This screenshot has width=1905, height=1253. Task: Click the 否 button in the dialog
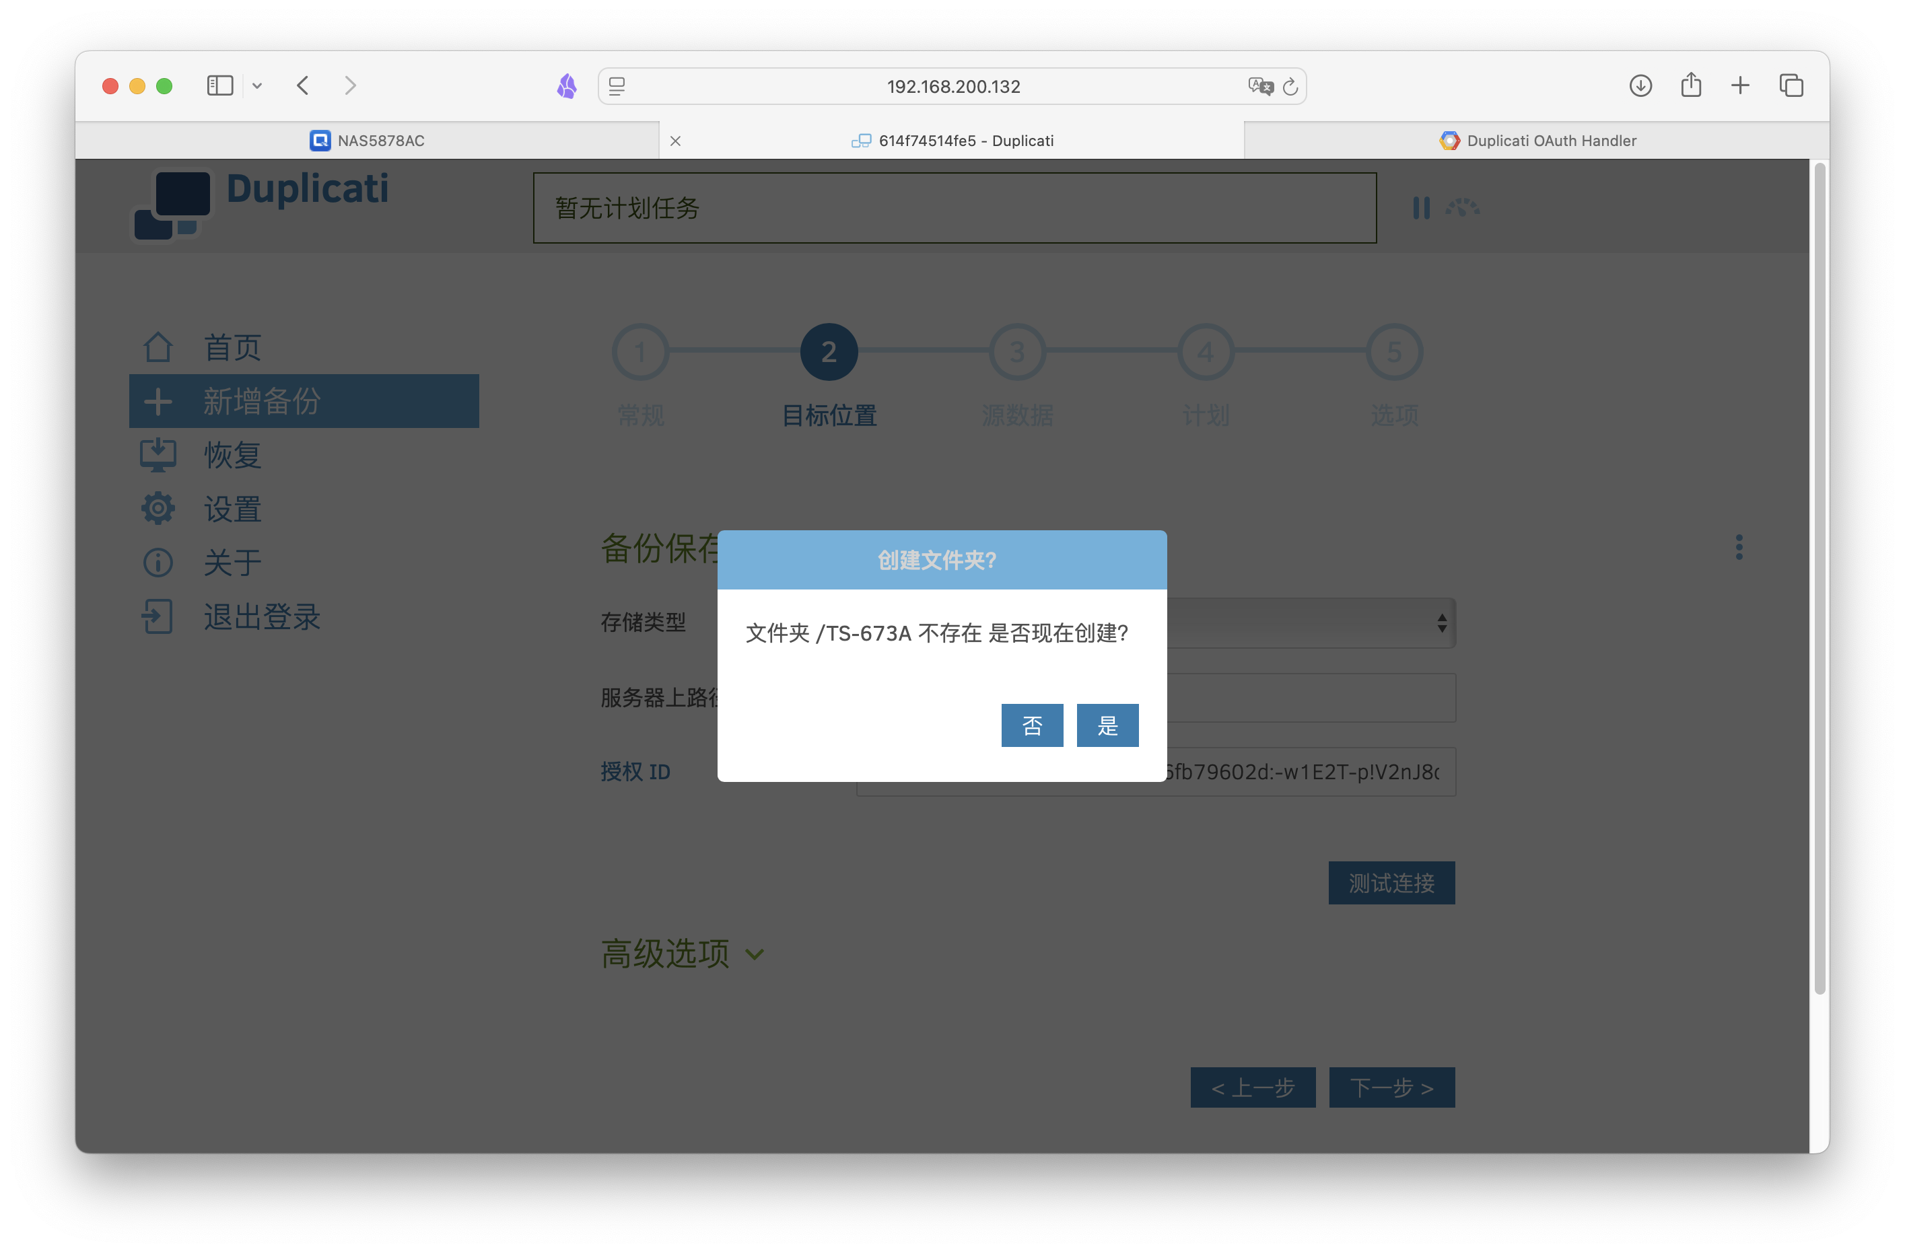[1032, 725]
